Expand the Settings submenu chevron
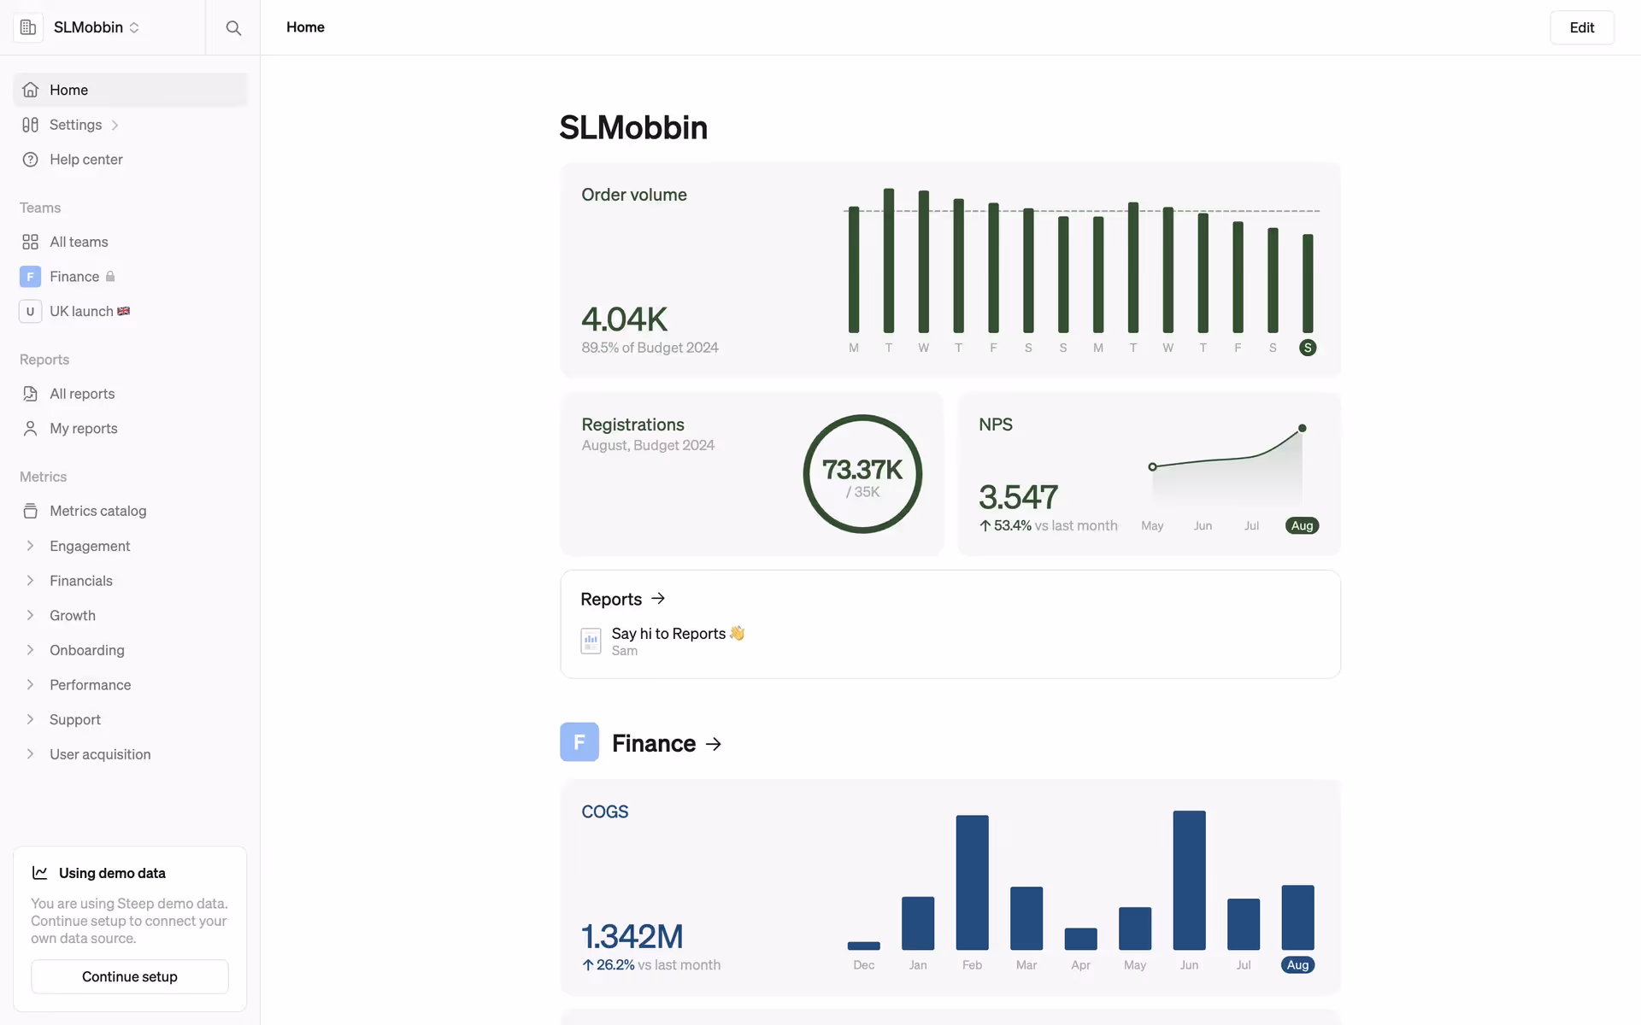The height and width of the screenshot is (1025, 1641). point(115,125)
